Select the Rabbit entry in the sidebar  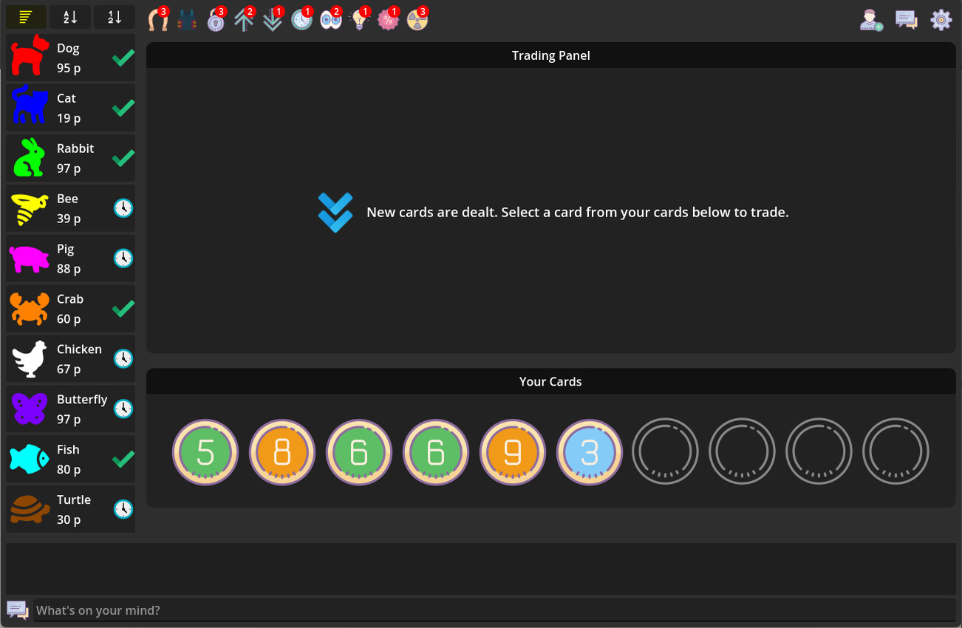click(70, 157)
